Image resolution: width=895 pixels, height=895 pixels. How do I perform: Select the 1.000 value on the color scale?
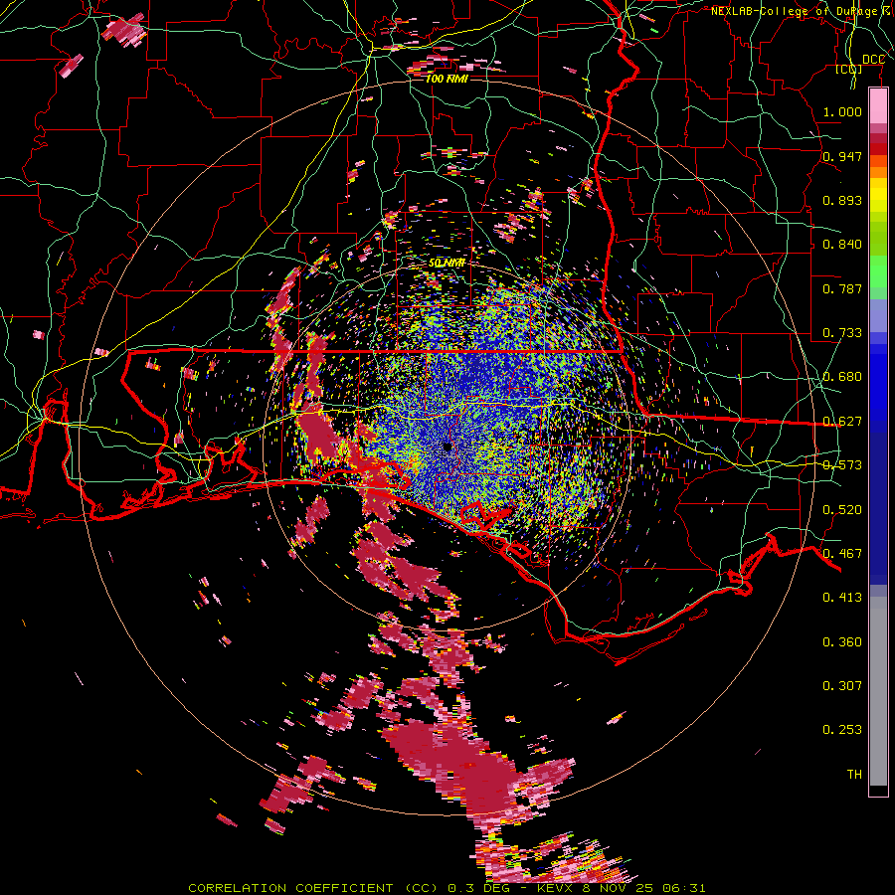pyautogui.click(x=842, y=111)
